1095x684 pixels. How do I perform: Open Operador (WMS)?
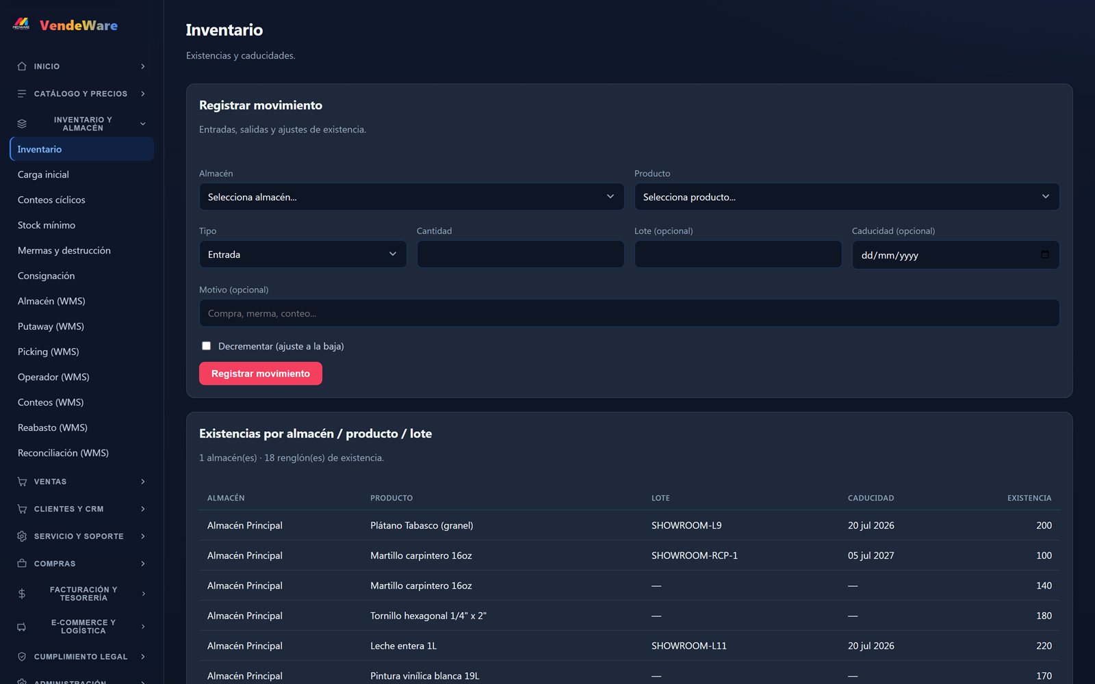pyautogui.click(x=81, y=377)
